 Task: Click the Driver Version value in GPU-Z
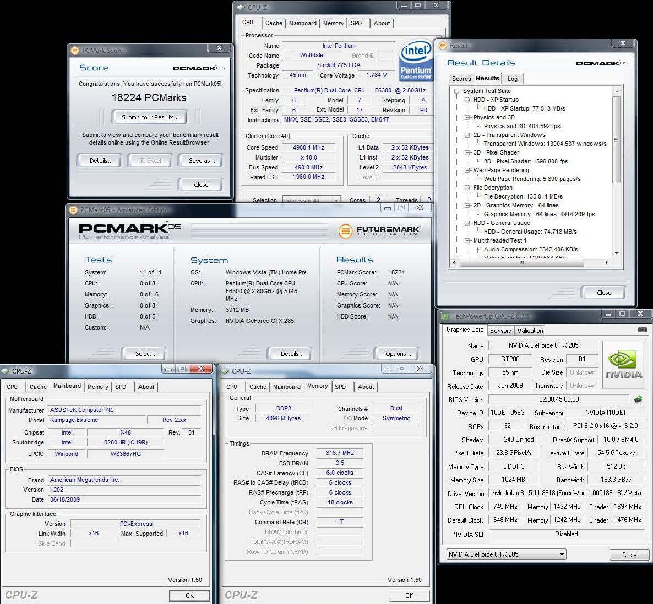[566, 493]
